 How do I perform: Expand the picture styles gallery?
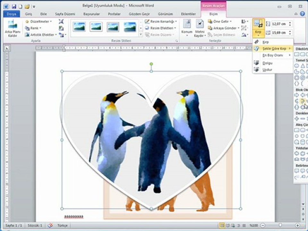tap(141, 34)
